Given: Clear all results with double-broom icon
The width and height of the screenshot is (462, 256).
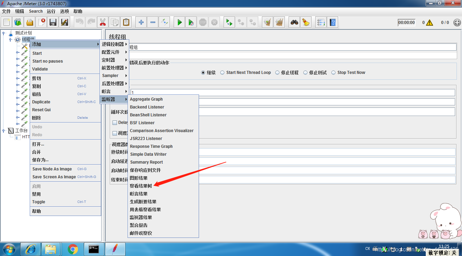Looking at the screenshot, I should (279, 23).
